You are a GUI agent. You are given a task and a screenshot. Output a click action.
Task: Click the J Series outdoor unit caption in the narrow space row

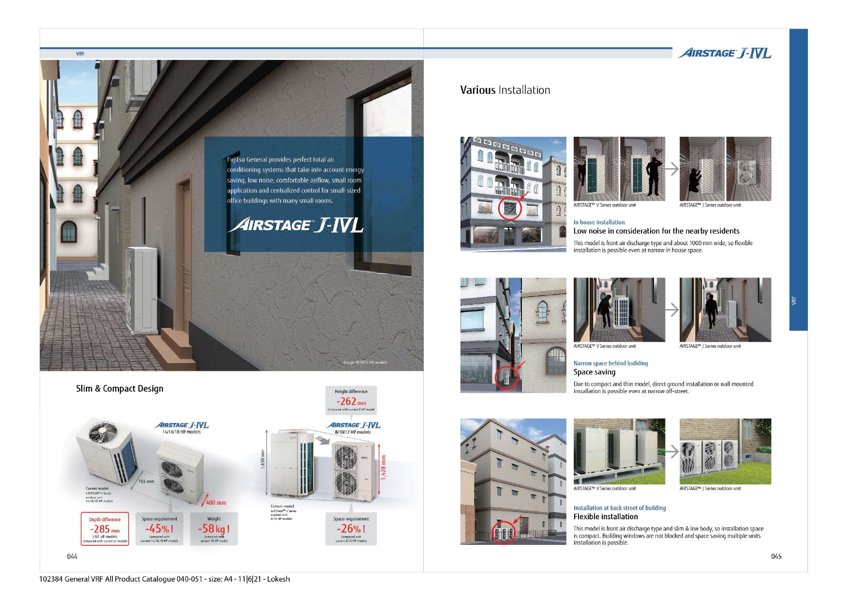click(710, 346)
